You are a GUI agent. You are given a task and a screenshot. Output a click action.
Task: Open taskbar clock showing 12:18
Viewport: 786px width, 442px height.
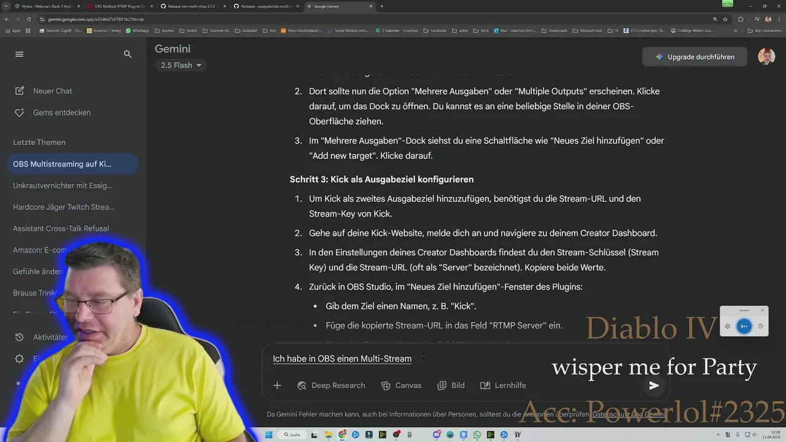pos(771,435)
